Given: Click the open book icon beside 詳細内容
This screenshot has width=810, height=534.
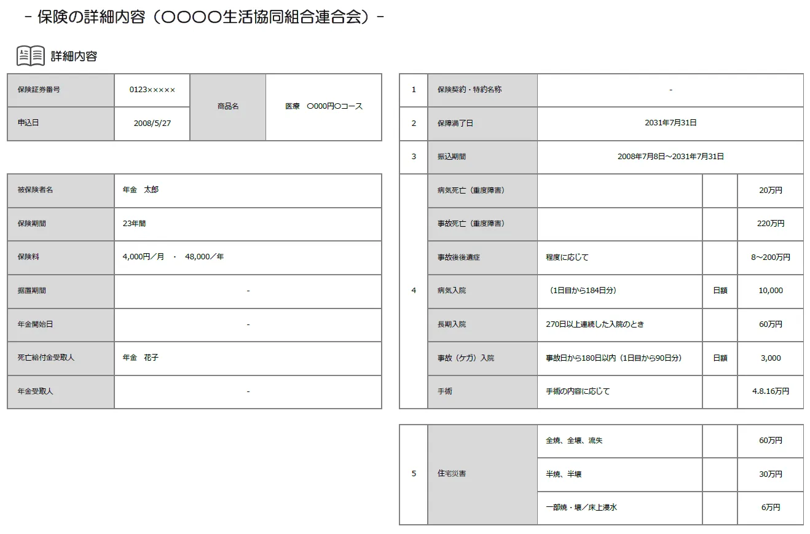Looking at the screenshot, I should [x=30, y=56].
